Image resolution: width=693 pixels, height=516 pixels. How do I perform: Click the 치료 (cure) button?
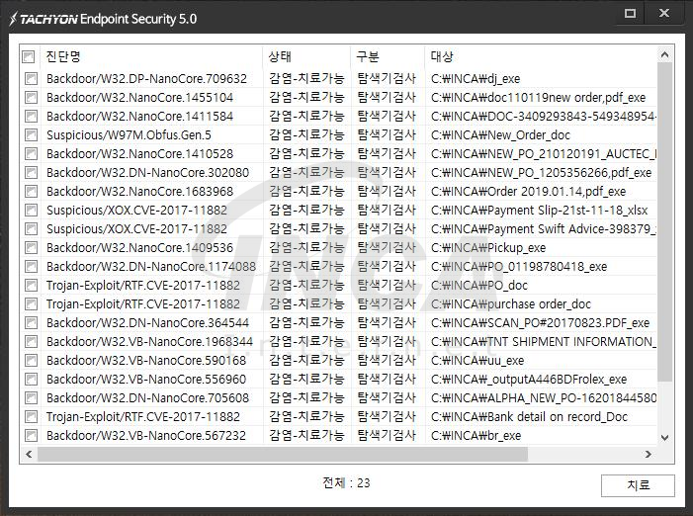(x=638, y=485)
